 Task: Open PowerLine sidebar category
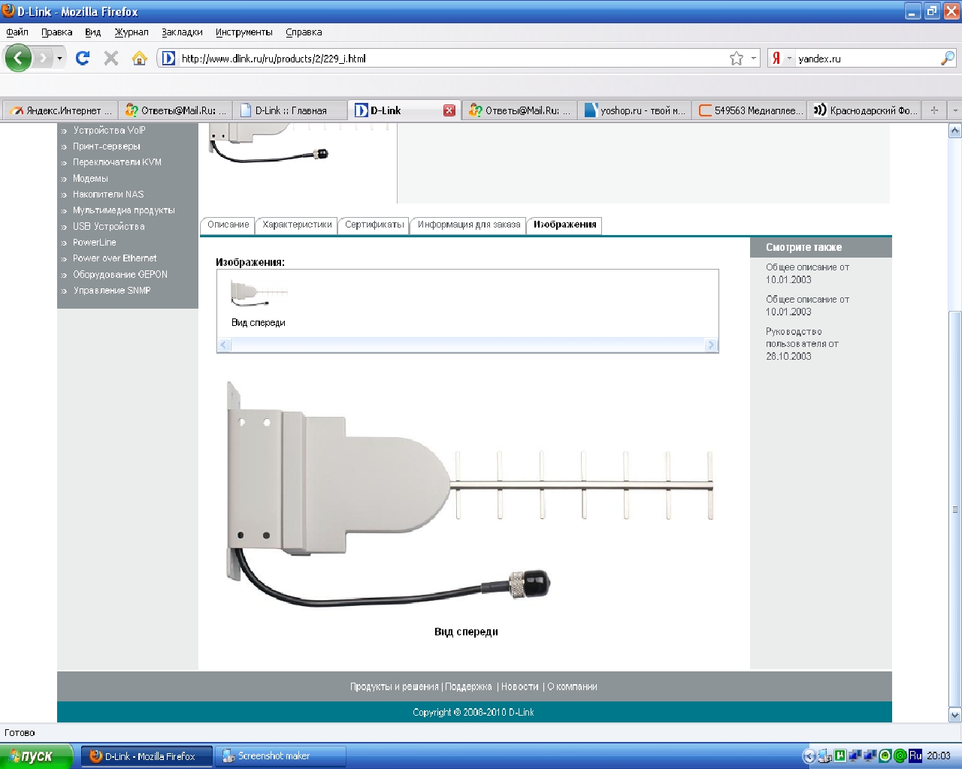95,243
